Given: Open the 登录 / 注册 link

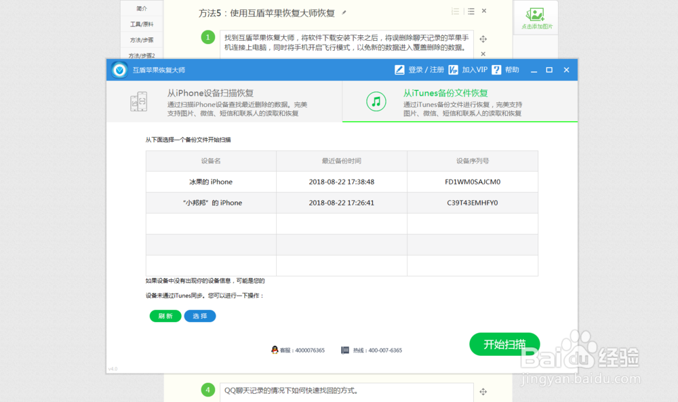Looking at the screenshot, I should tap(426, 70).
